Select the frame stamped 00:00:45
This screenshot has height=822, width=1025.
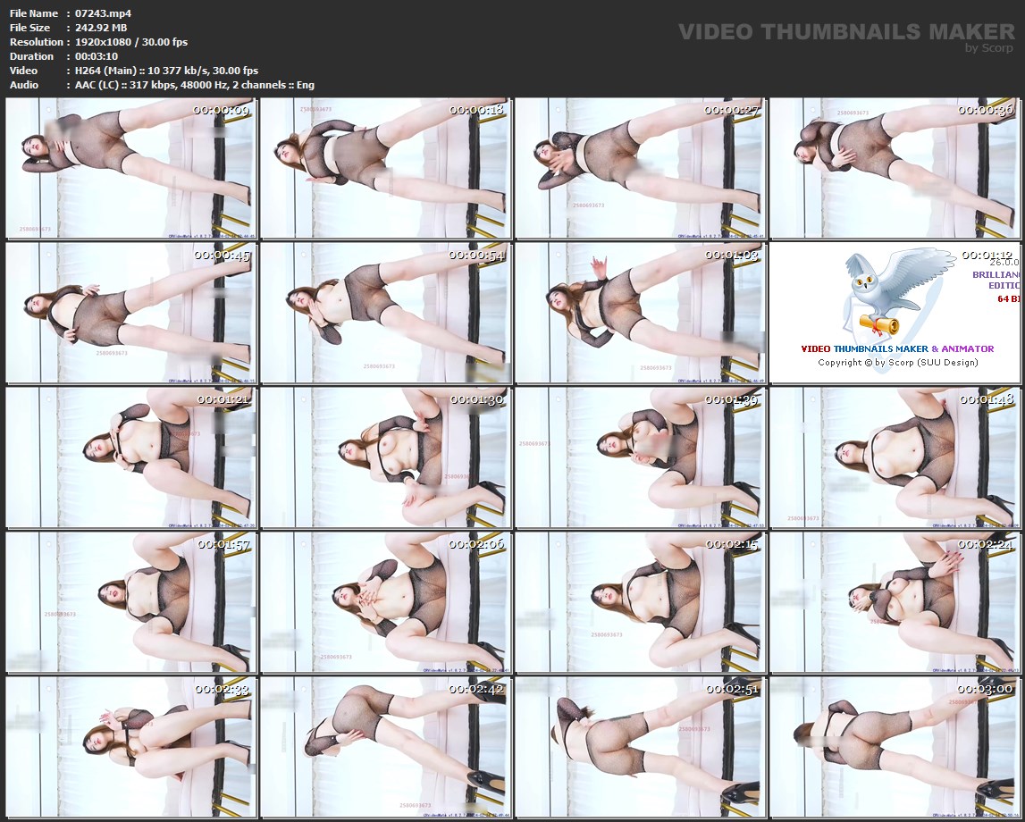[x=130, y=313]
